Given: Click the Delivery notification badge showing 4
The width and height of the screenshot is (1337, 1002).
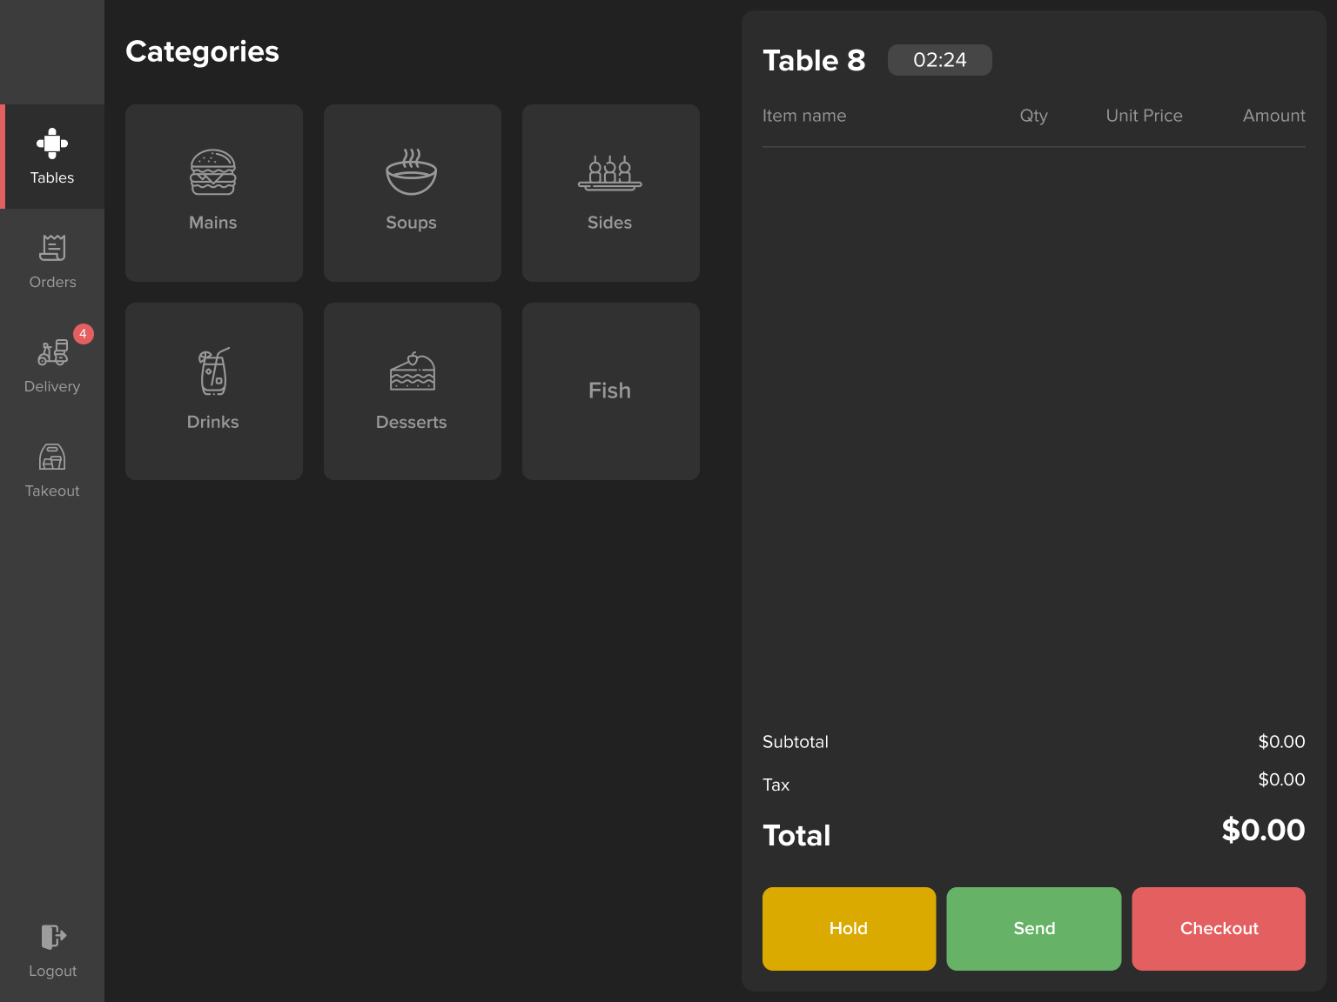Looking at the screenshot, I should [x=83, y=334].
